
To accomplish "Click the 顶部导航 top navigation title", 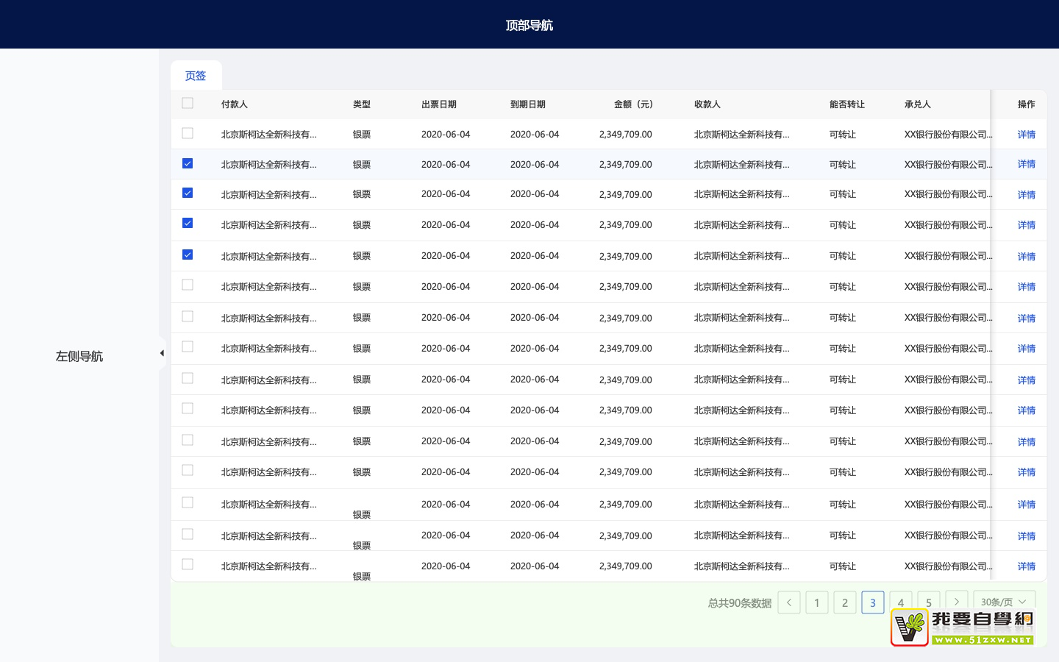I will [x=529, y=25].
